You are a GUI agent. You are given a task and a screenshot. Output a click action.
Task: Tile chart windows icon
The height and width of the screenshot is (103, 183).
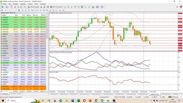(x=82, y=7)
